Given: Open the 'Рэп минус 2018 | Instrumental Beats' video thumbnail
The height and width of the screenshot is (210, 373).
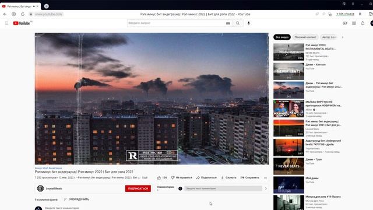Looking at the screenshot, I should (x=288, y=52).
